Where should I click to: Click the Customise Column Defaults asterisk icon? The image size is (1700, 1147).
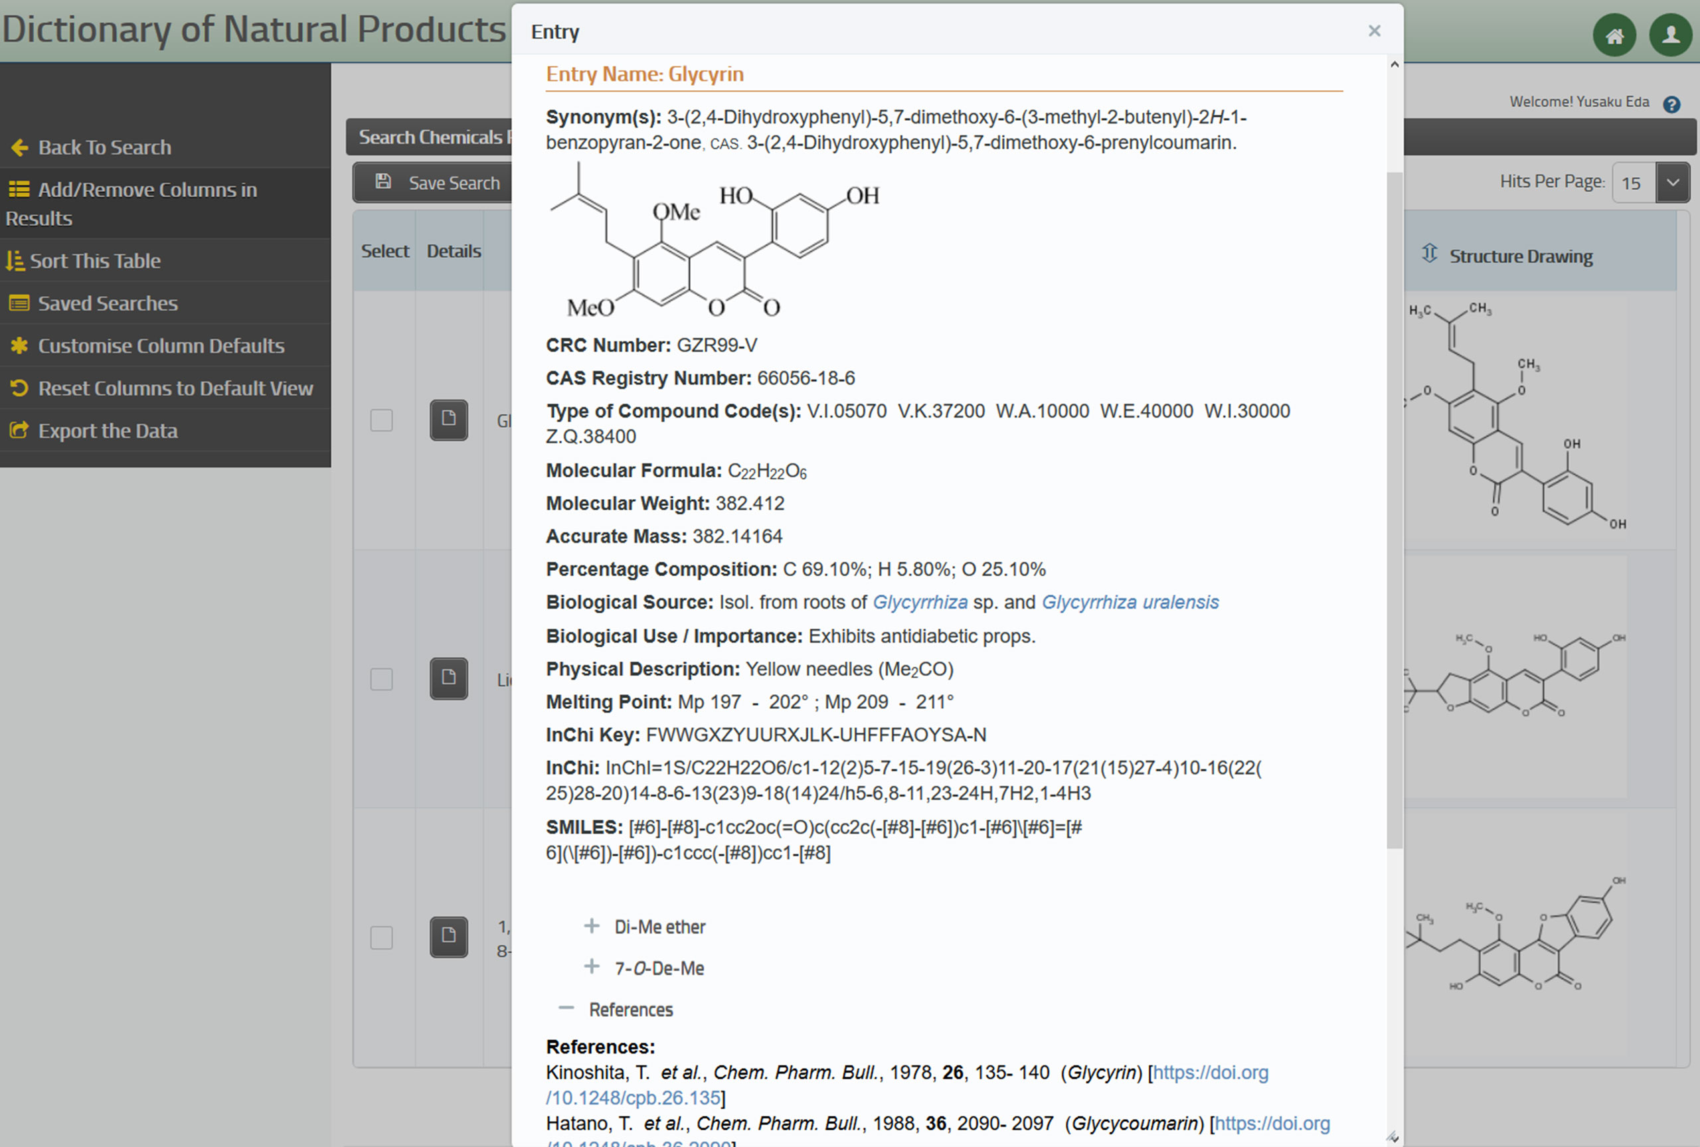(x=19, y=346)
